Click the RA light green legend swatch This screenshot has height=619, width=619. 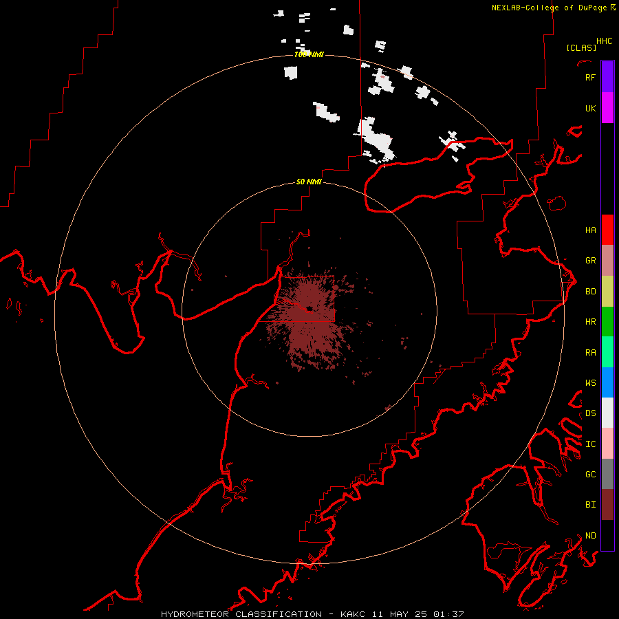pyautogui.click(x=607, y=351)
